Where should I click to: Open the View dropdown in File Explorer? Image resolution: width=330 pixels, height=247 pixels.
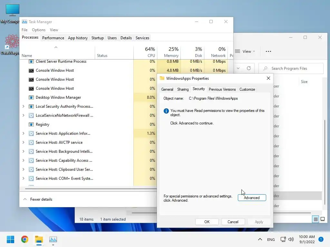[245, 51]
